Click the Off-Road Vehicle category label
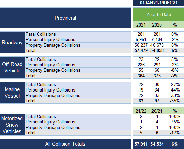The image size is (184, 149). pos(12,67)
